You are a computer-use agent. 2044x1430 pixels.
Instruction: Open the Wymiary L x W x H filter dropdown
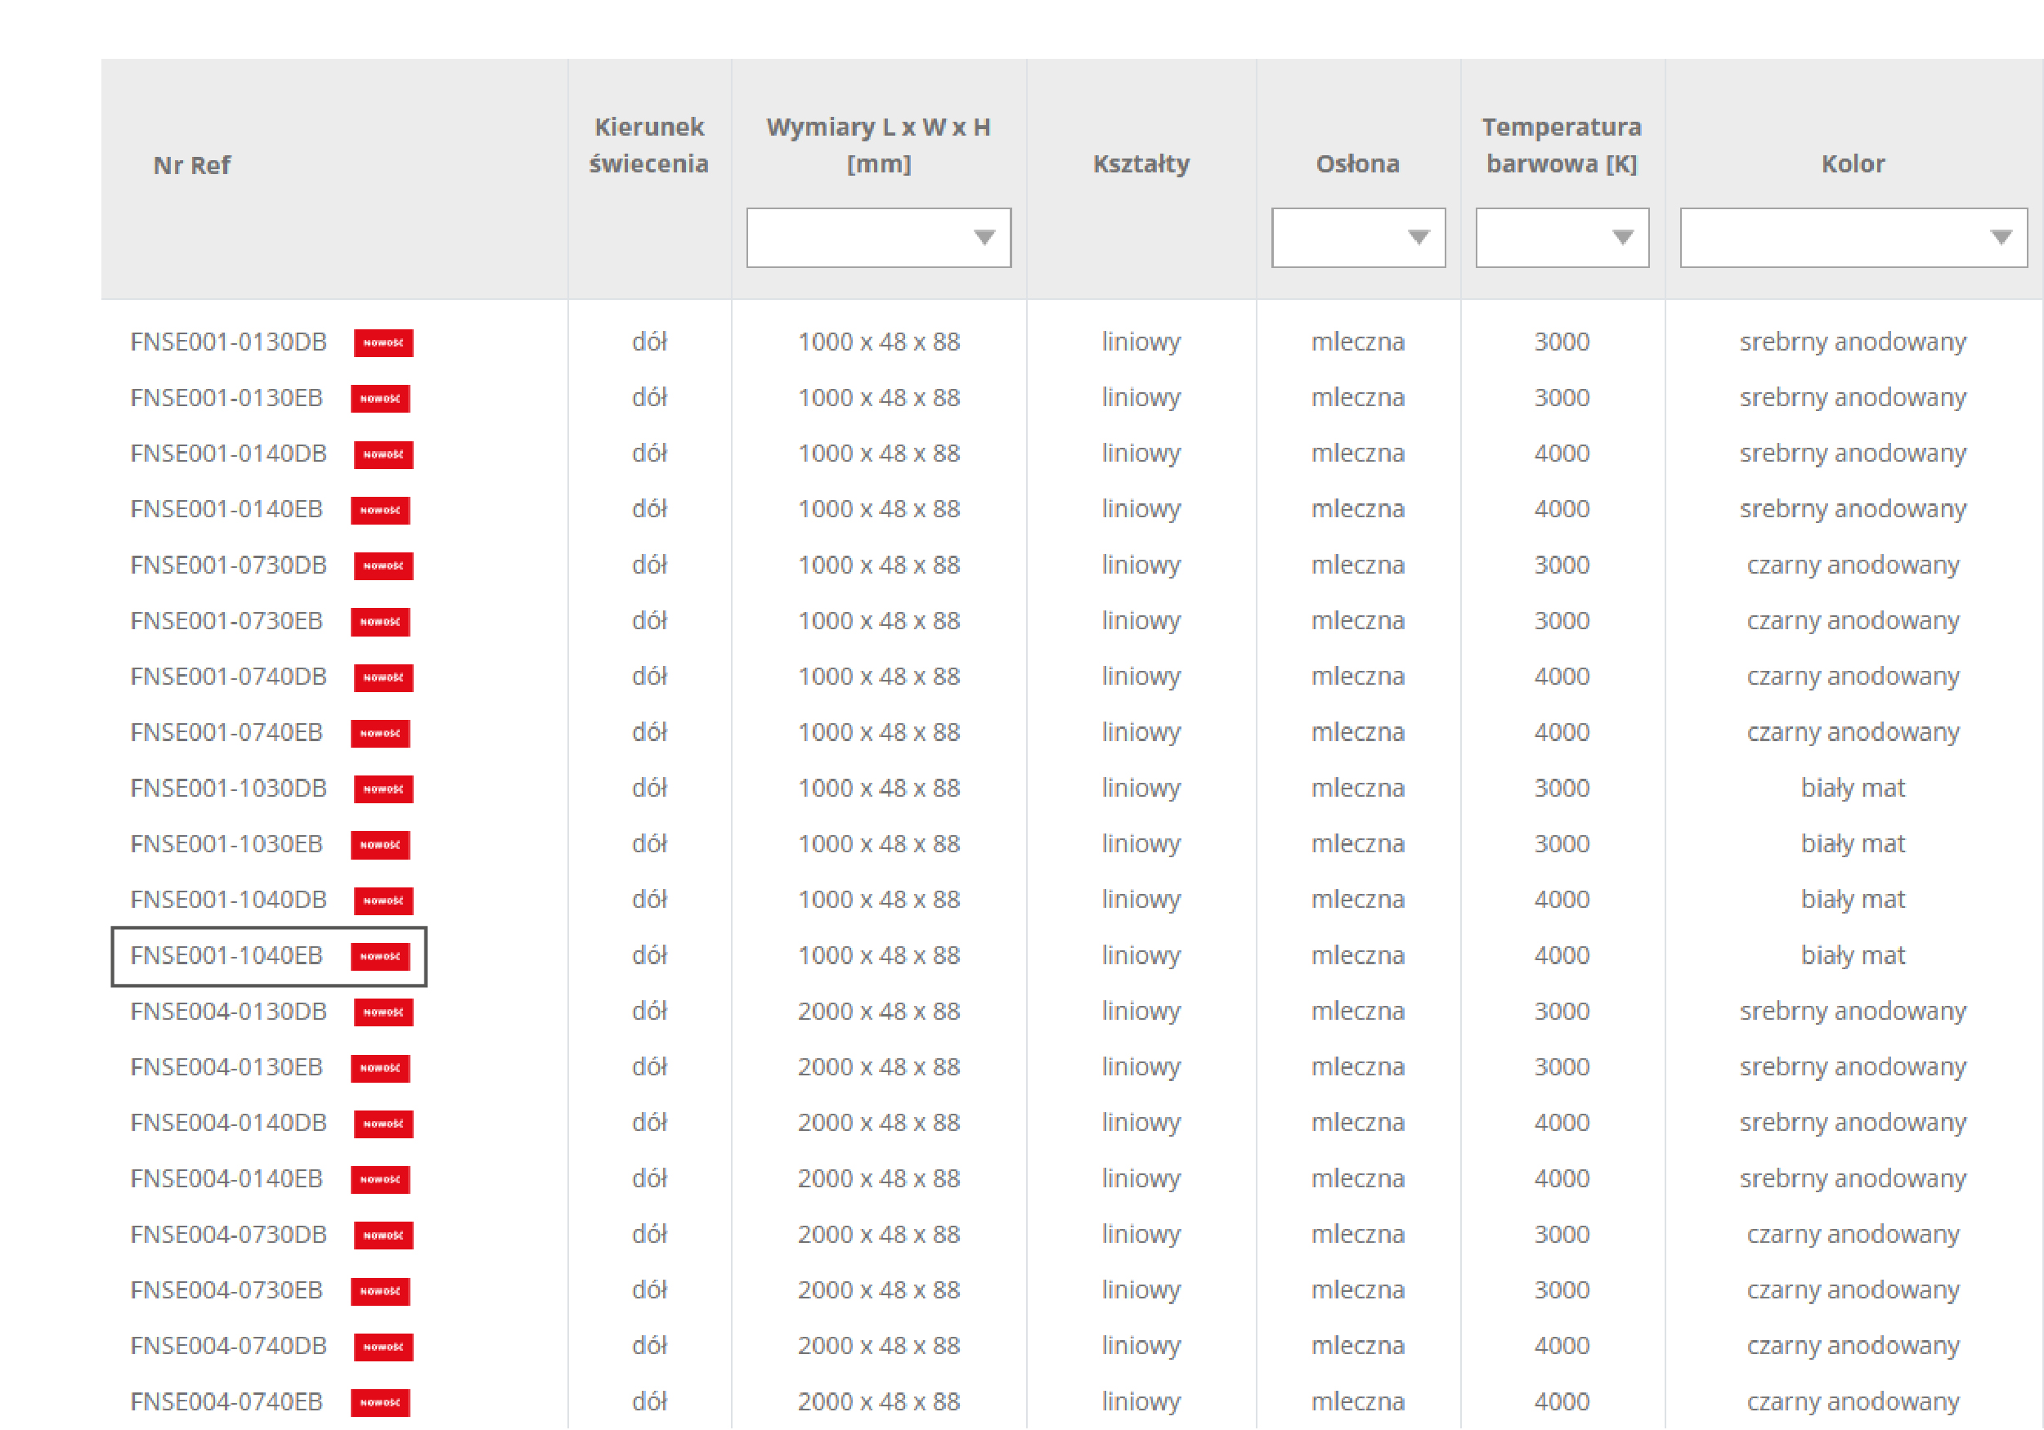[879, 238]
